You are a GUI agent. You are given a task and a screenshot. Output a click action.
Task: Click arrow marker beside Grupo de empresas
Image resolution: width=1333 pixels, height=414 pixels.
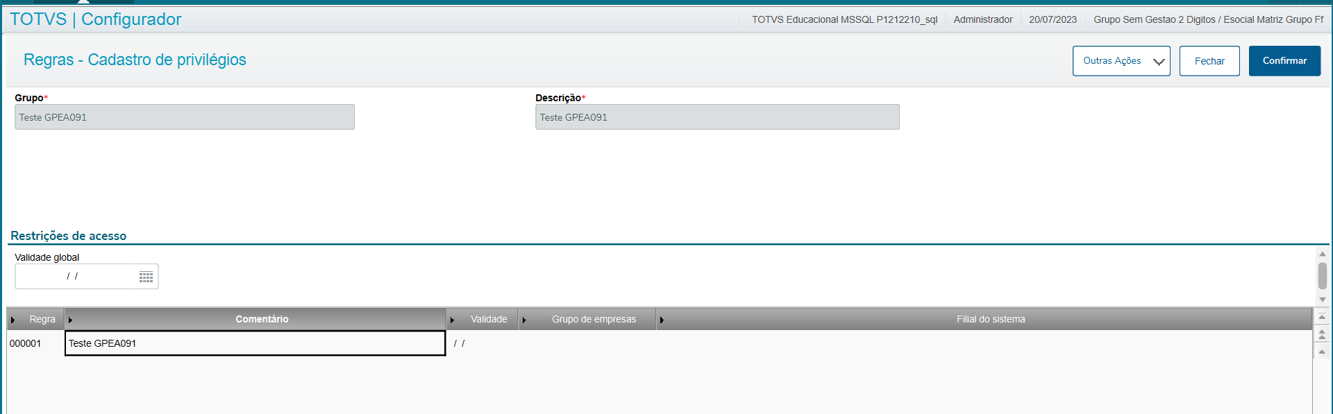pyautogui.click(x=524, y=320)
